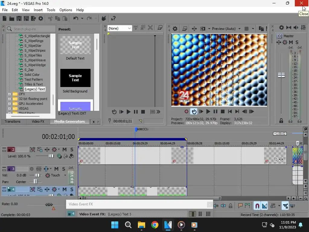Click the search magnifier in plug-ins box
Image resolution: width=309 pixels, height=232 pixels.
9,29
